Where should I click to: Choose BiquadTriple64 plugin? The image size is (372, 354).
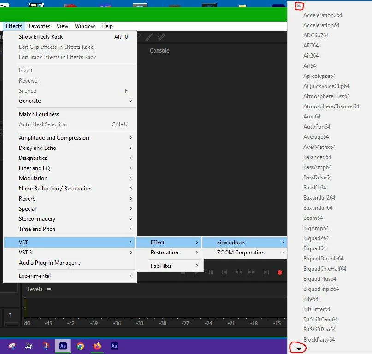tap(321, 289)
